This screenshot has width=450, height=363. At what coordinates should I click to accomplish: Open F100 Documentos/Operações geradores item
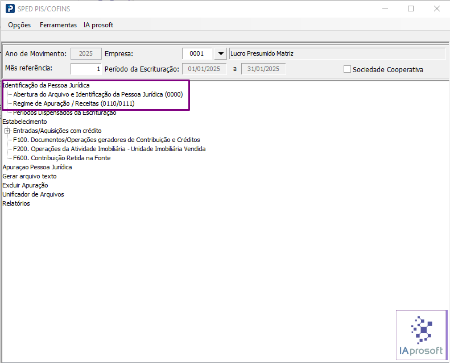click(x=106, y=140)
